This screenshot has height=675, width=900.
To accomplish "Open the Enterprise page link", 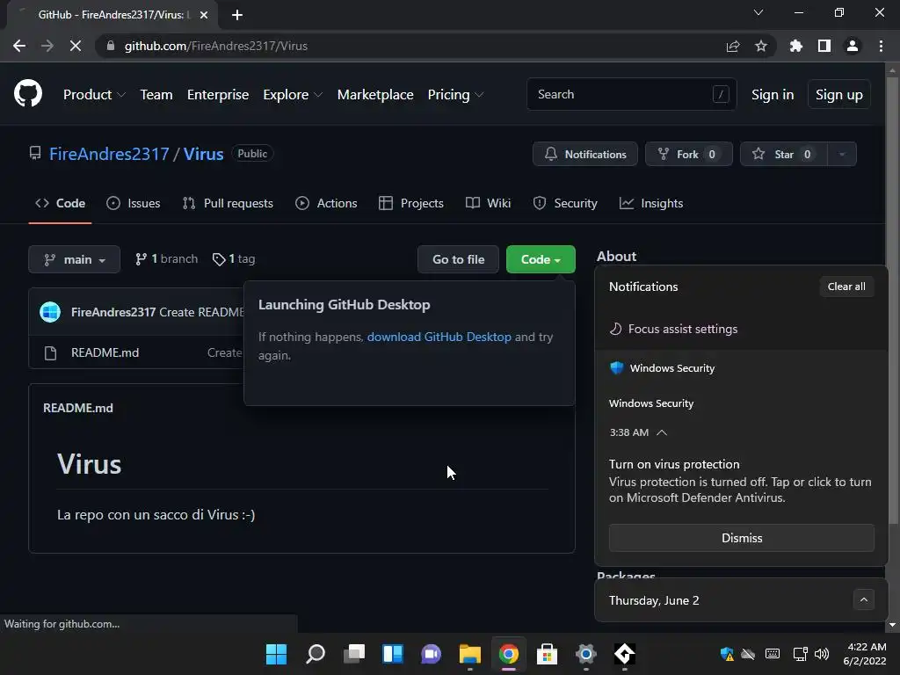I will click(218, 95).
